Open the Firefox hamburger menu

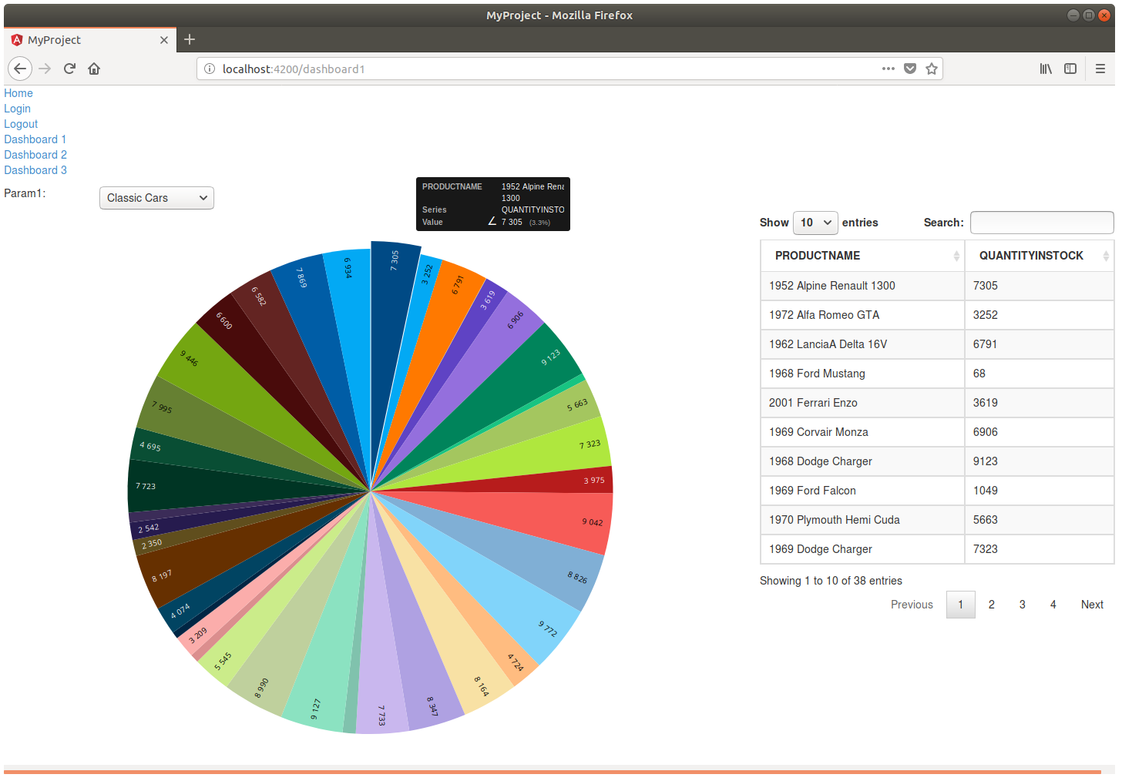(1100, 69)
